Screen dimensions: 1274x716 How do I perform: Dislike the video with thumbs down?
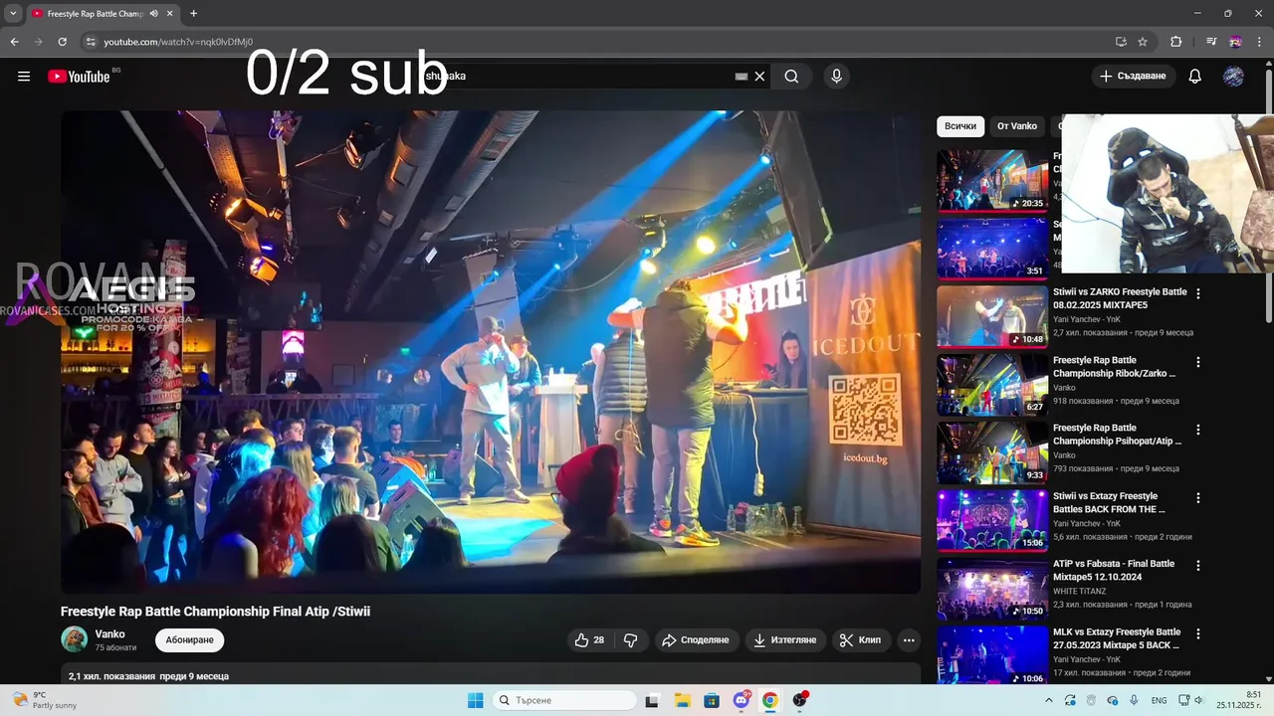click(x=631, y=640)
